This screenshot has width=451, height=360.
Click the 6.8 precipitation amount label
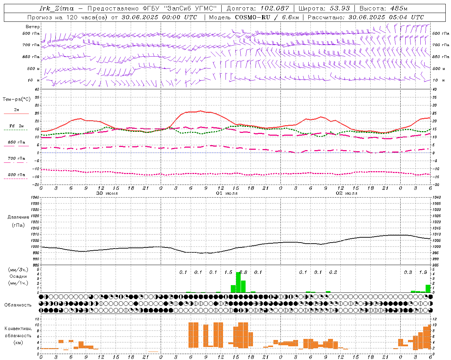243,272
